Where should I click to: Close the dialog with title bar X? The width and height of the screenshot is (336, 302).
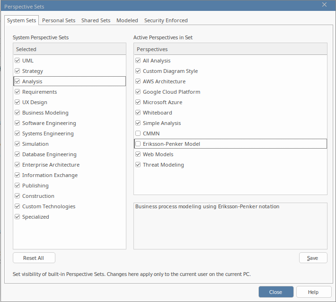click(324, 5)
